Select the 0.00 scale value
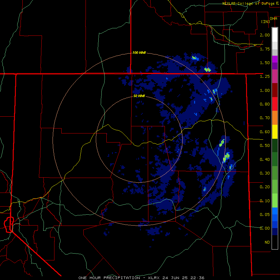 [265, 228]
